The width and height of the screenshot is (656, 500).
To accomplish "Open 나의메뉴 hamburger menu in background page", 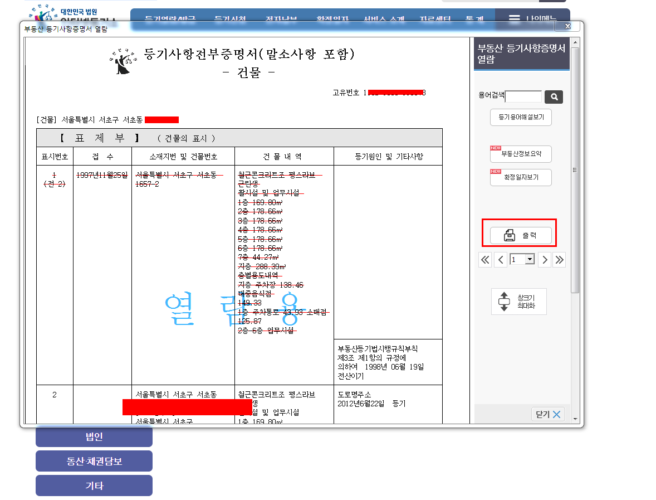I will pos(532,18).
